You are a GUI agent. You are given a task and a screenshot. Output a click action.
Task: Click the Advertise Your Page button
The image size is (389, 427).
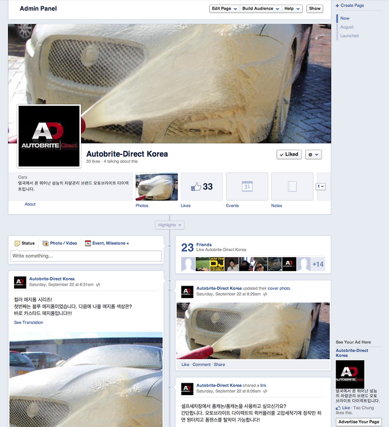point(359,422)
